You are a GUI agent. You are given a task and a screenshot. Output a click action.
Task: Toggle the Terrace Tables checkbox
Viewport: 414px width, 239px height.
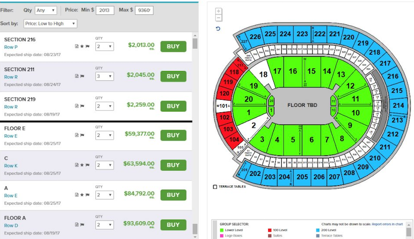point(215,187)
